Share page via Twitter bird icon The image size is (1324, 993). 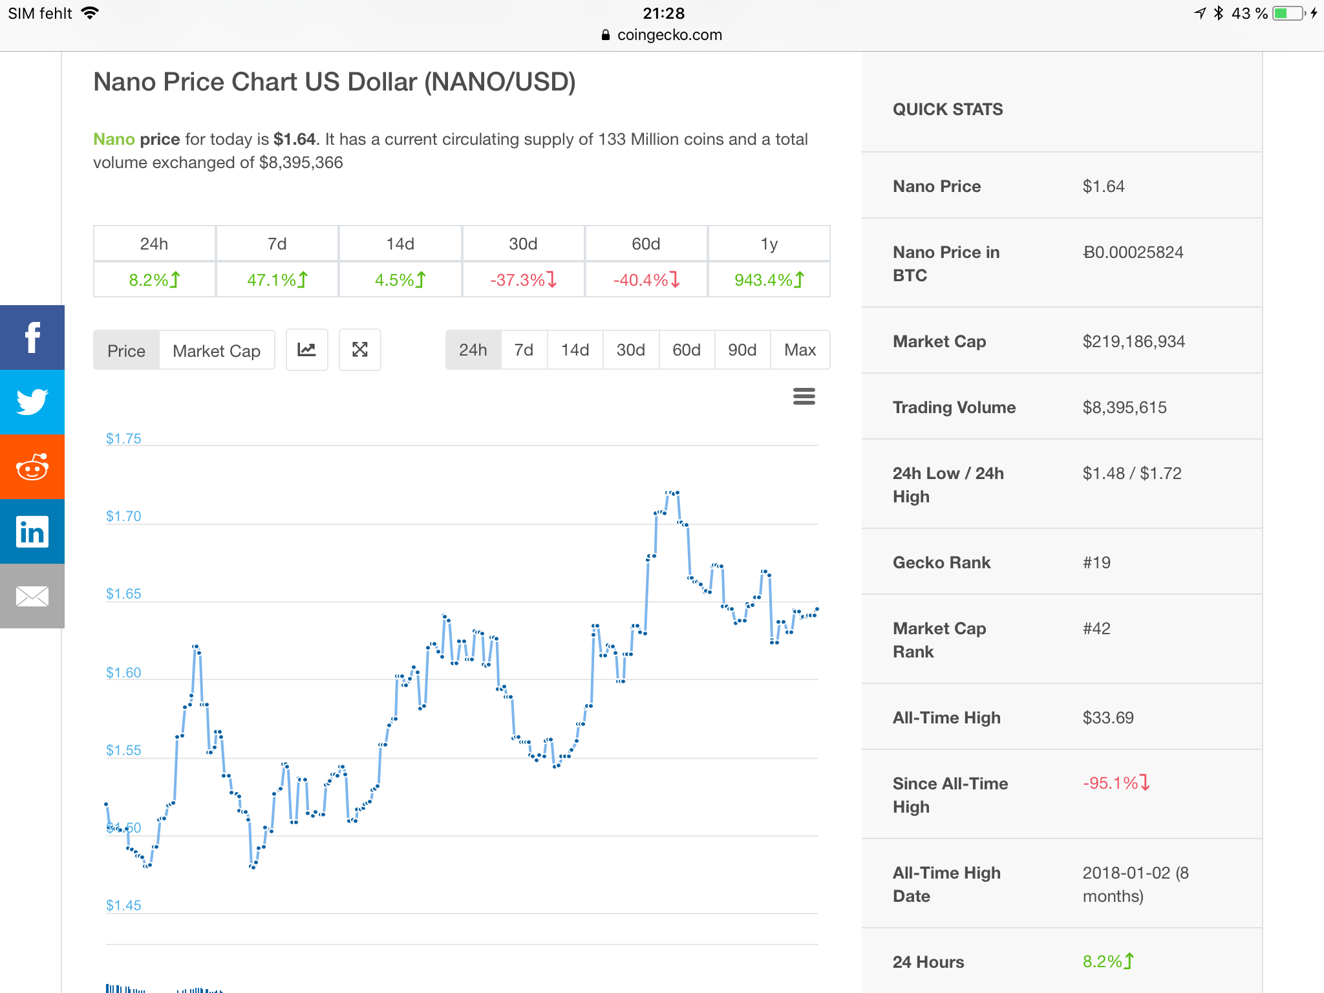tap(32, 402)
